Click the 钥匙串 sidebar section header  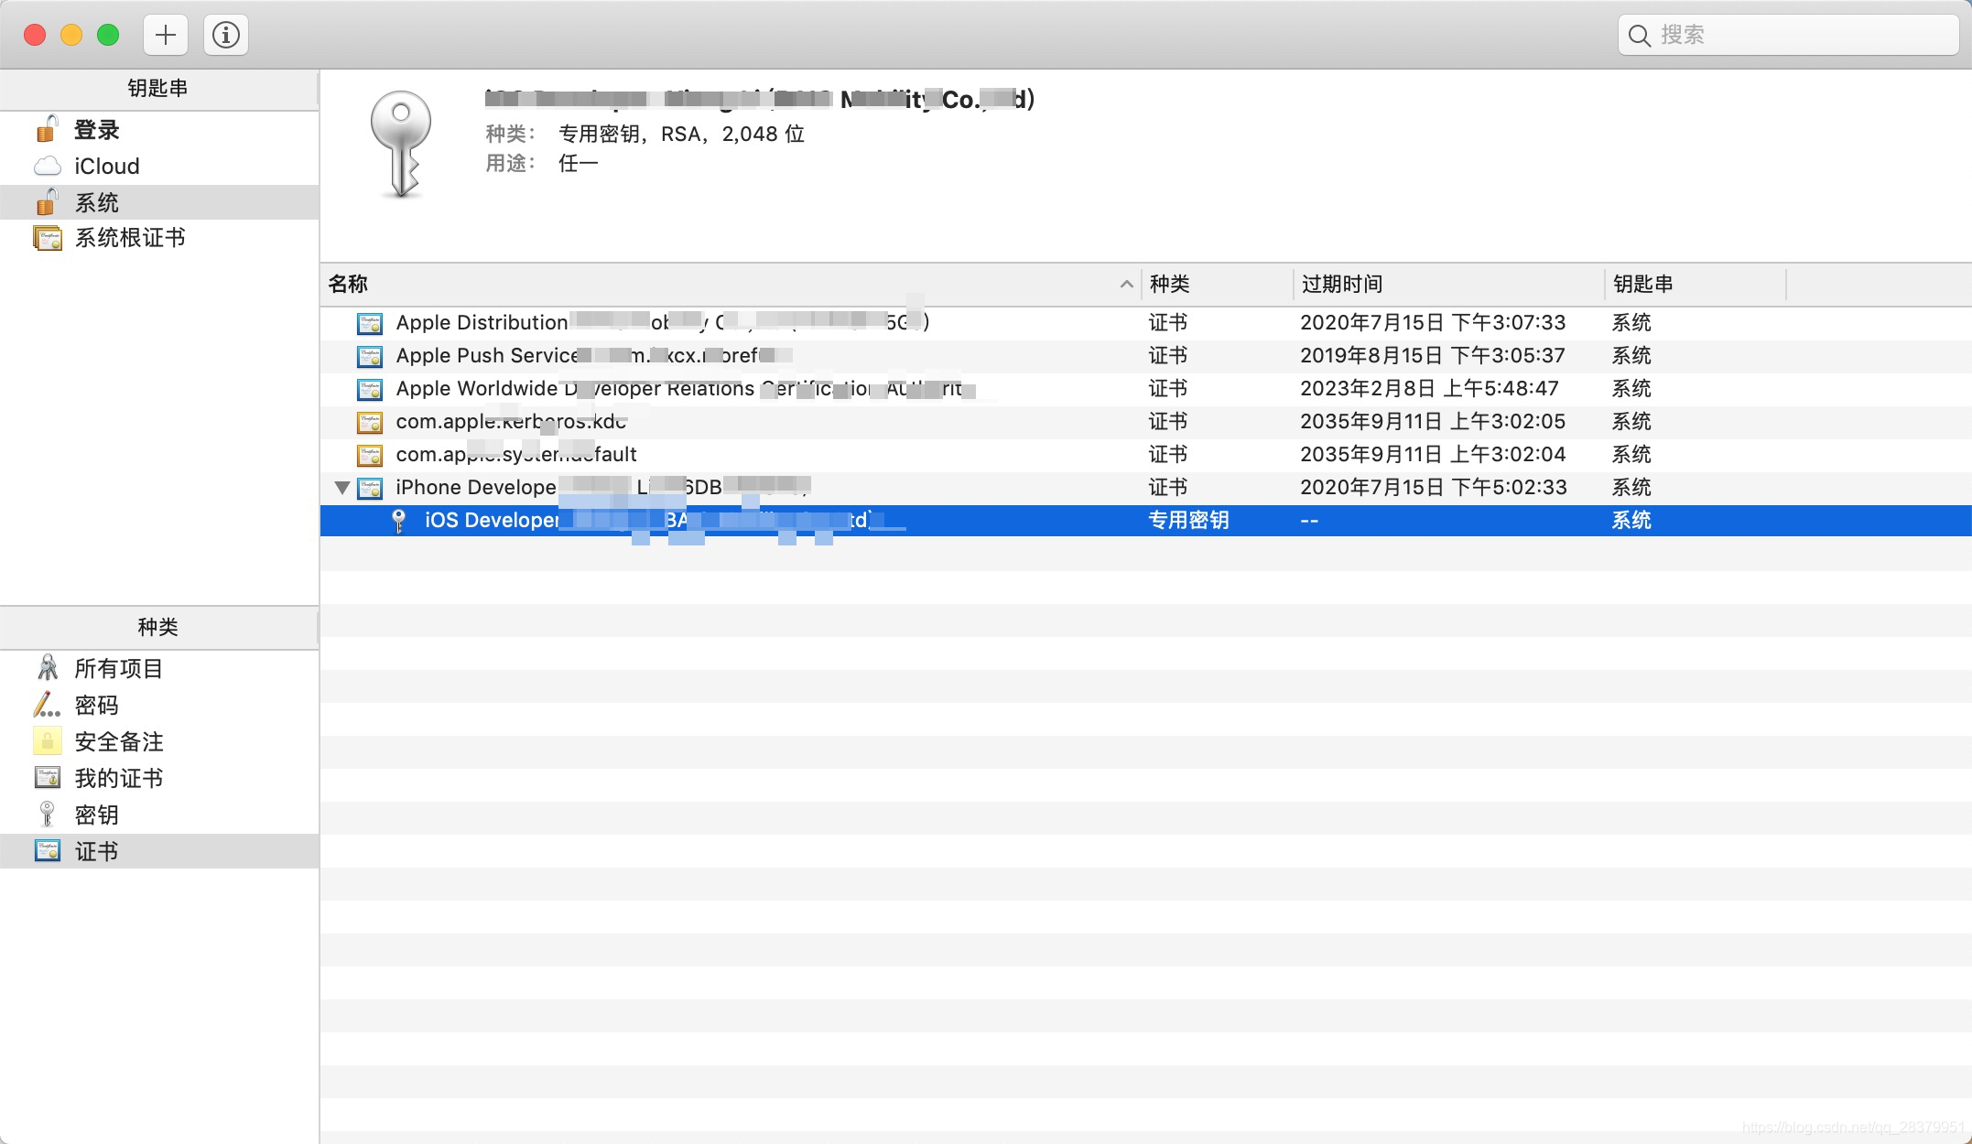pyautogui.click(x=157, y=88)
